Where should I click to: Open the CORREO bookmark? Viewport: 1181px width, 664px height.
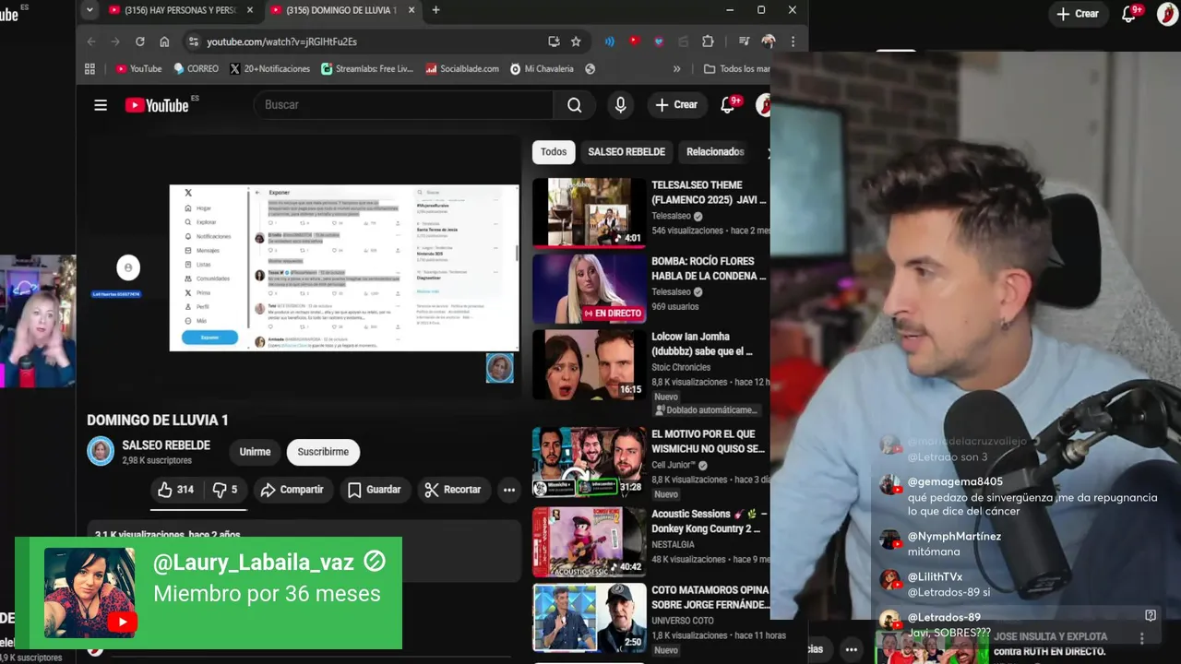point(196,68)
